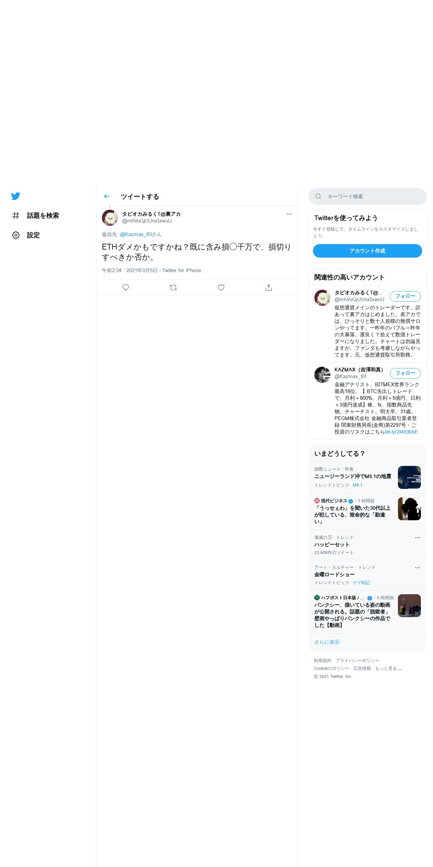This screenshot has width=433, height=867.
Task: Open the tweet's three-dot more menu
Action: click(x=289, y=214)
